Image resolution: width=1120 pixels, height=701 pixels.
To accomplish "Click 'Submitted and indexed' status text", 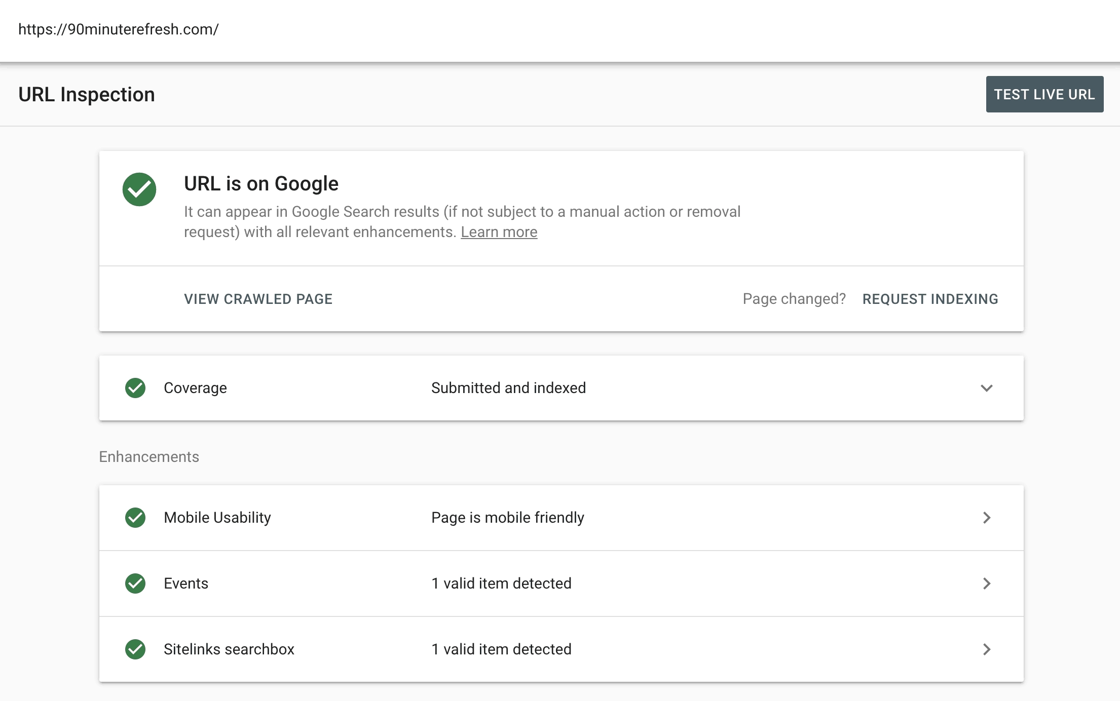I will (x=508, y=388).
